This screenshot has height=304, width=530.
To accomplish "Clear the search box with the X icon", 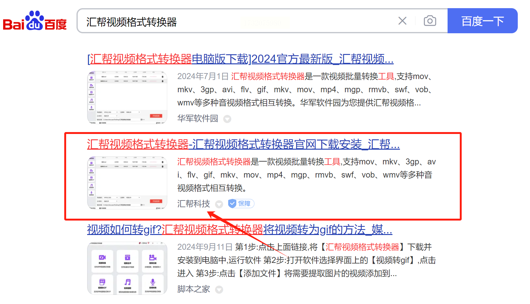I will point(402,21).
